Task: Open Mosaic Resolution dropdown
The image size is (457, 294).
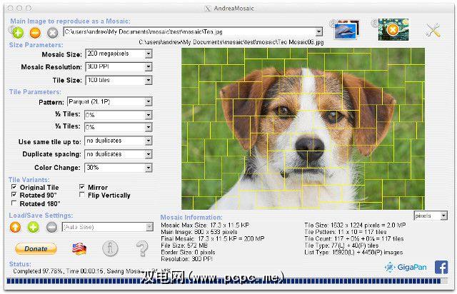Action: click(x=149, y=67)
